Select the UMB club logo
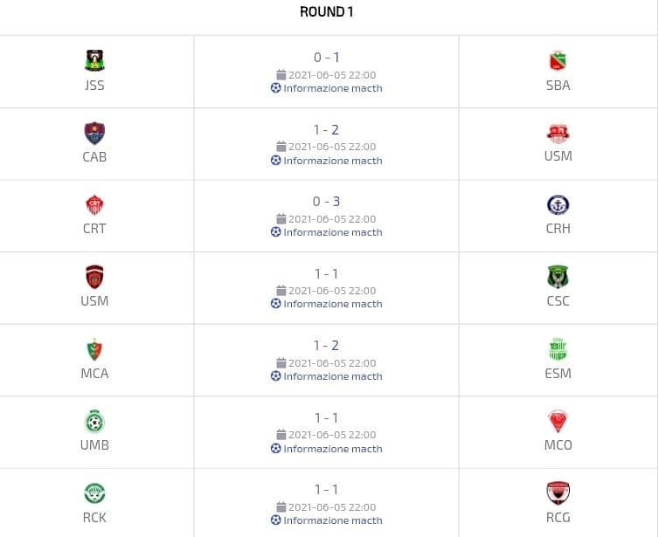 click(94, 421)
